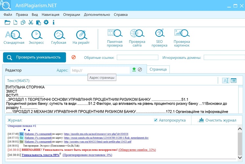
Task: Click the ЗМІСТ line in editor text
Action: point(11,91)
